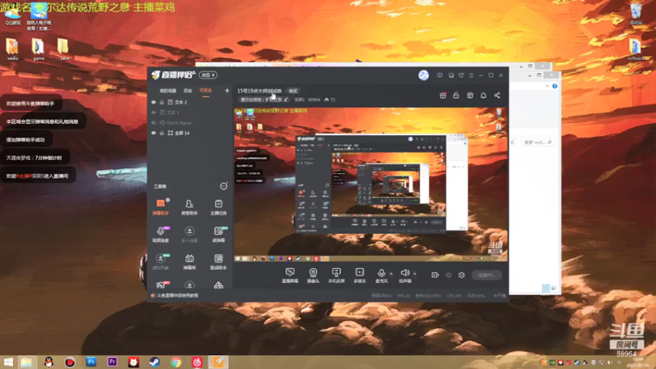Select the highlighted orange scene tab

click(206, 91)
